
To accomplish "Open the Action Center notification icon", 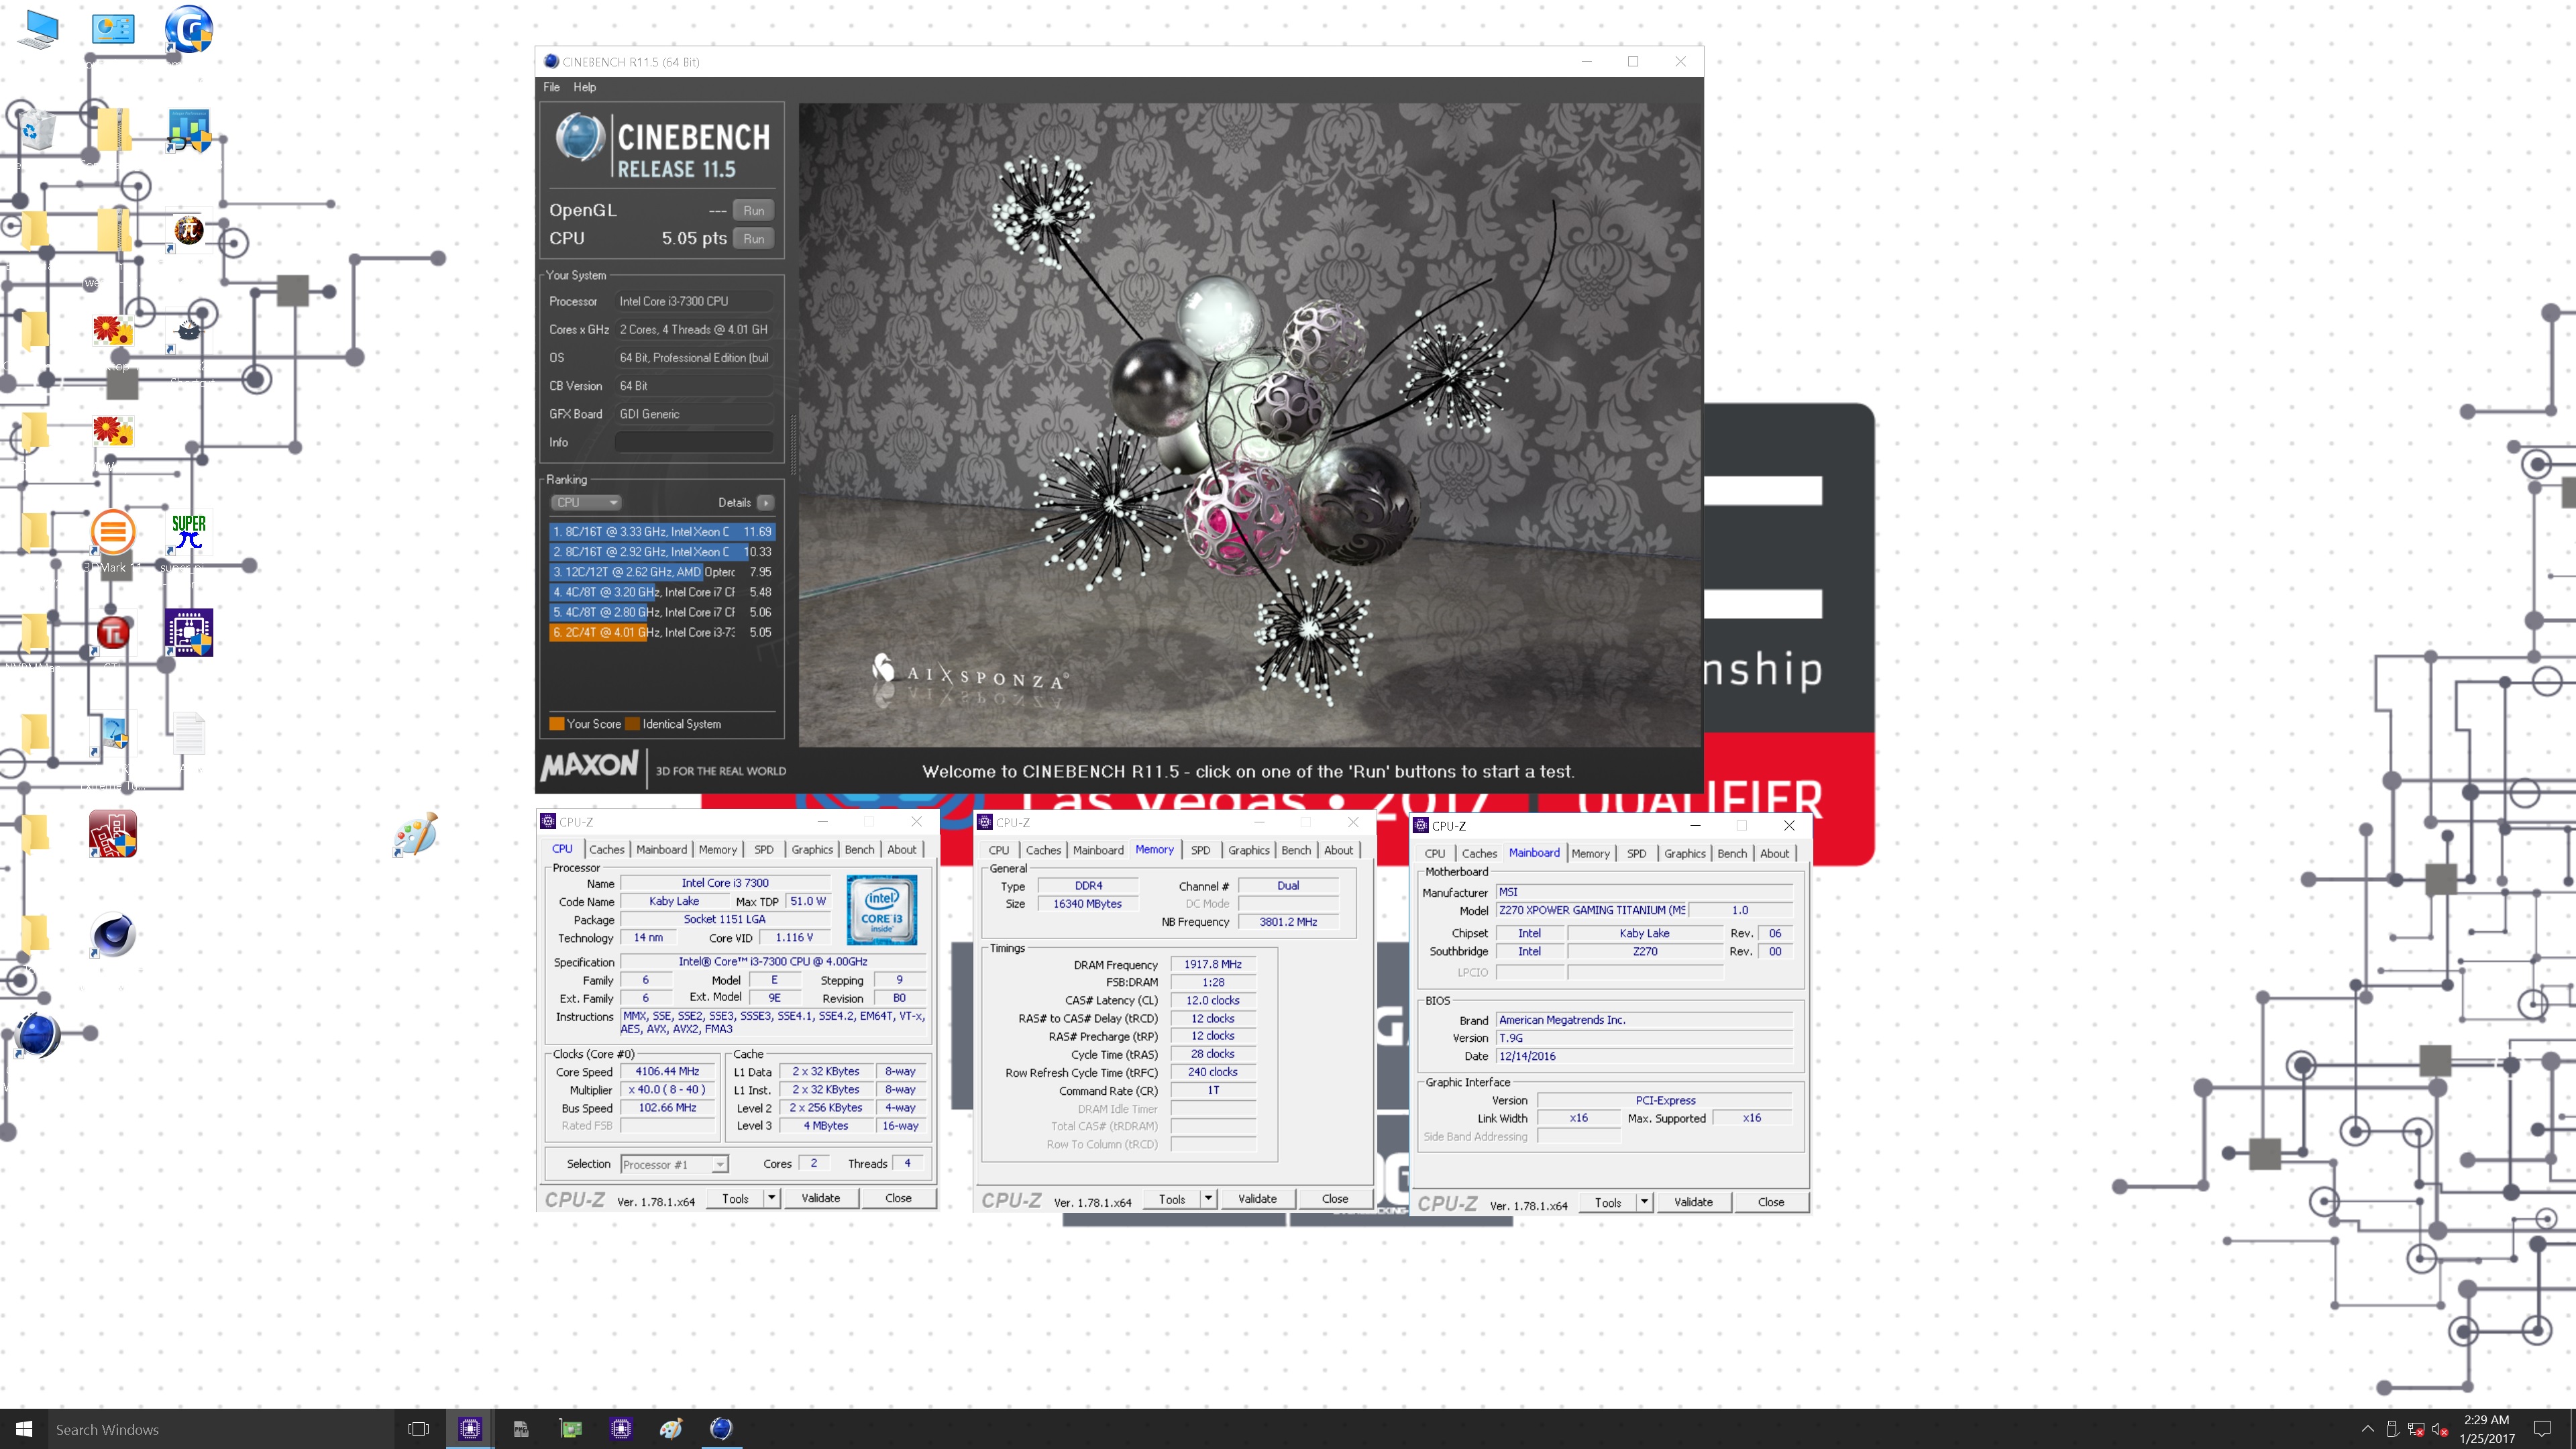I will pos(2542,1429).
